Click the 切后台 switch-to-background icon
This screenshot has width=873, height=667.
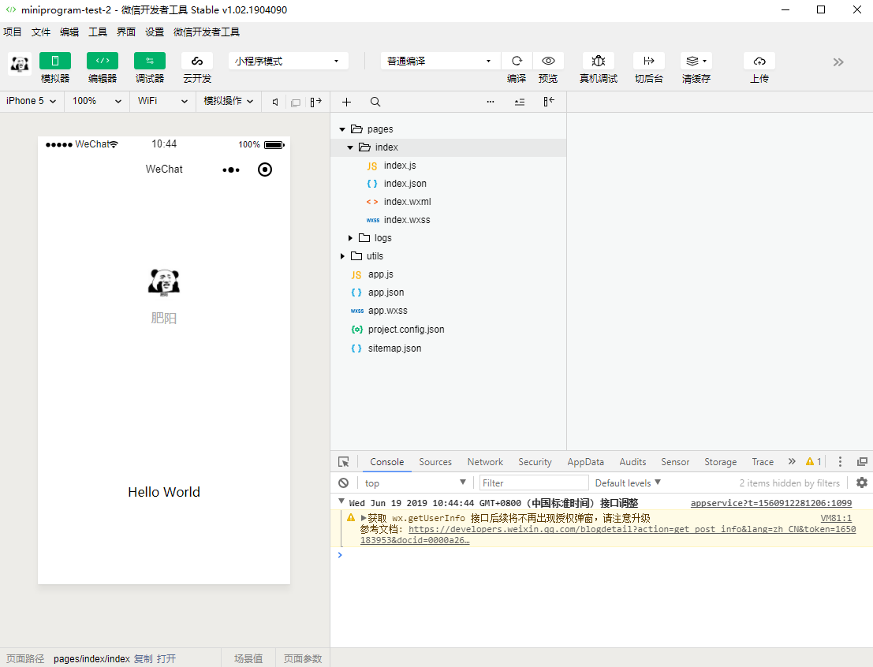[x=649, y=61]
